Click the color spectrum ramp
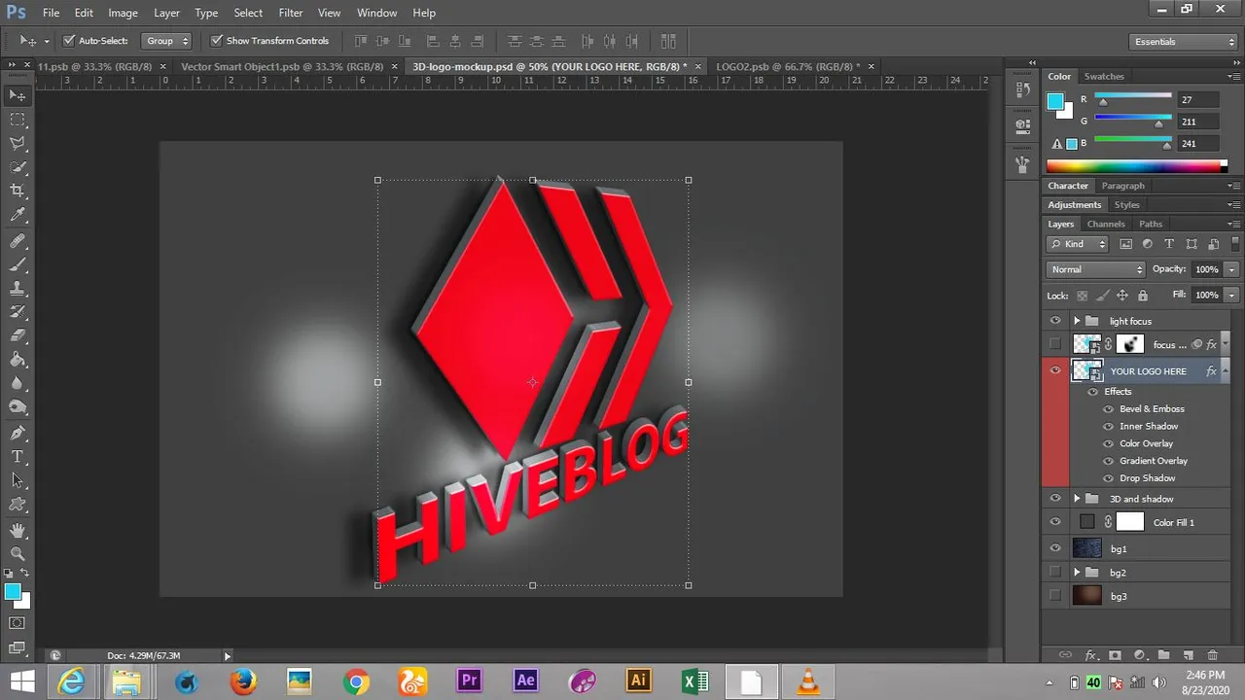Image resolution: width=1245 pixels, height=700 pixels. [1136, 166]
